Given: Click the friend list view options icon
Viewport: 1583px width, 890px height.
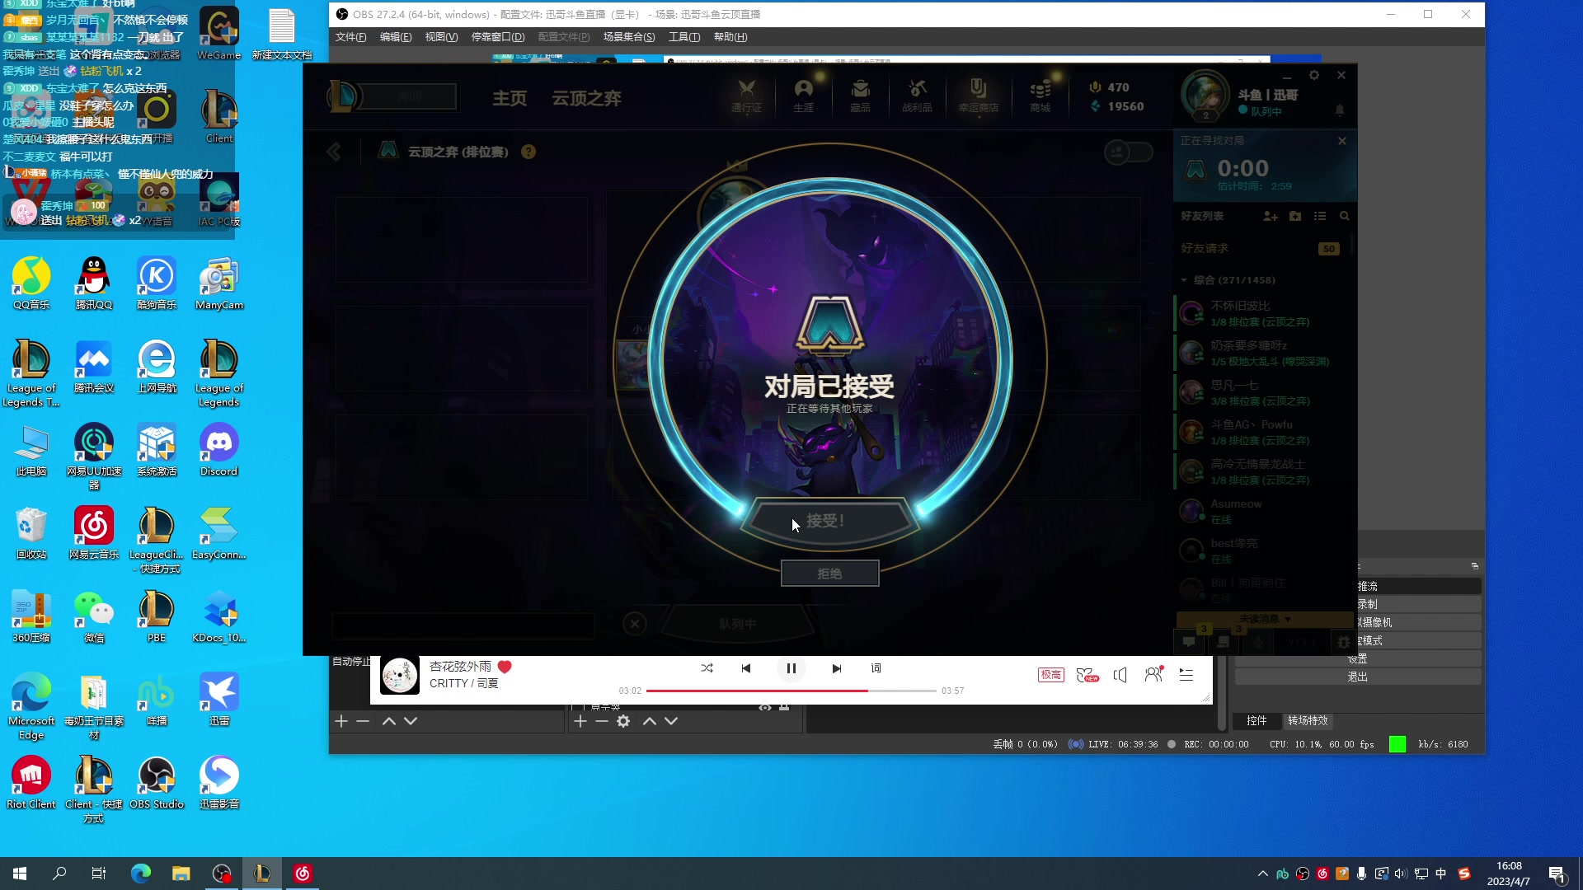Looking at the screenshot, I should pos(1320,216).
